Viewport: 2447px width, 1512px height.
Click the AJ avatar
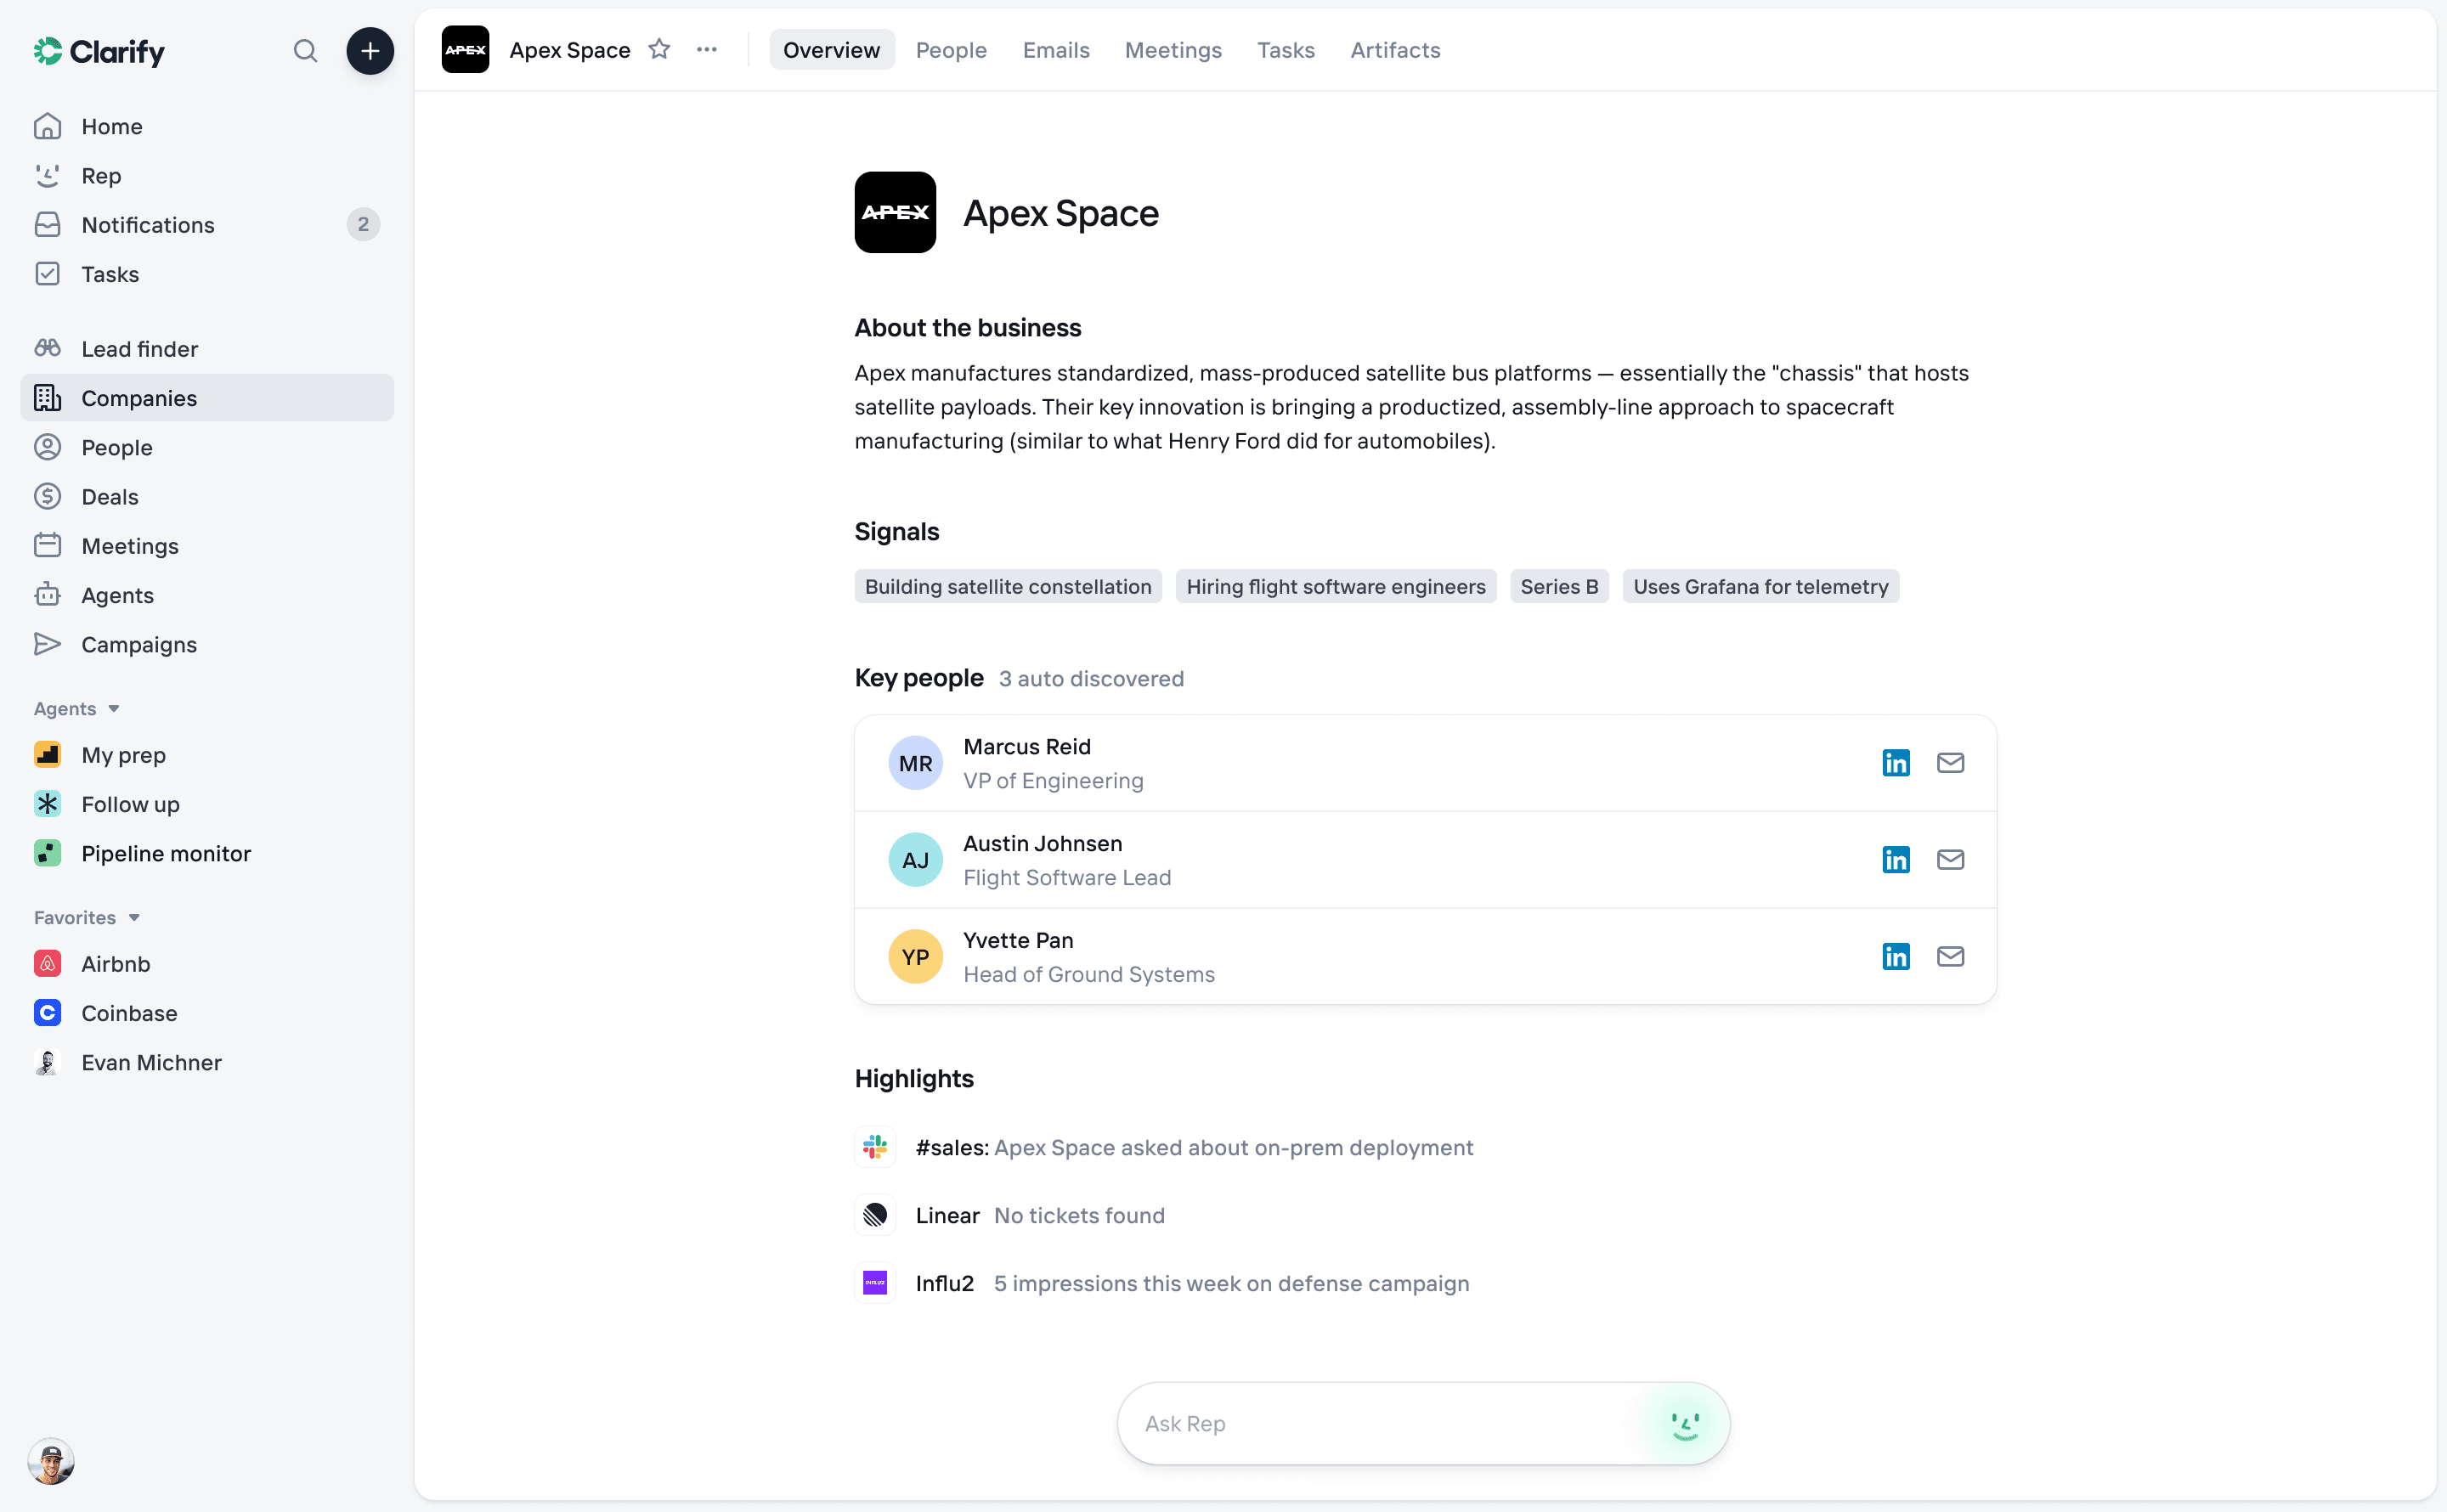[x=915, y=860]
